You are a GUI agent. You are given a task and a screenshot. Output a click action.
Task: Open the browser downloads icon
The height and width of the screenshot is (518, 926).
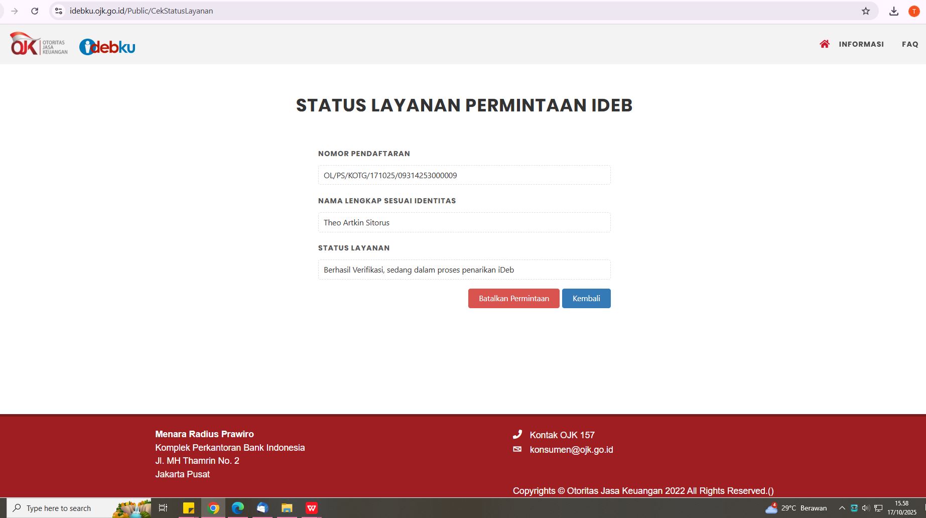coord(893,11)
